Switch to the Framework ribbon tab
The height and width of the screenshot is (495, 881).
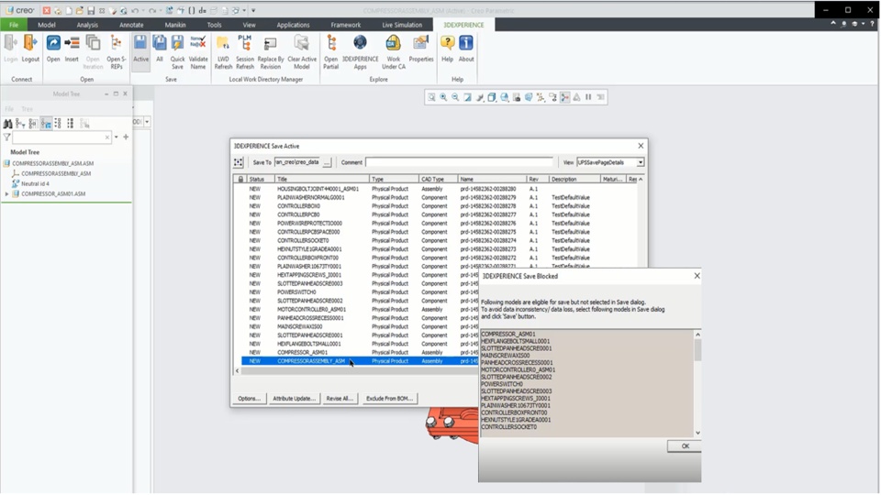tap(346, 25)
